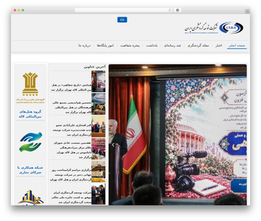The height and width of the screenshot is (221, 261).
Task: Open the گروه هتل‌های بین‌المللی لاله link
Action: click(30, 114)
